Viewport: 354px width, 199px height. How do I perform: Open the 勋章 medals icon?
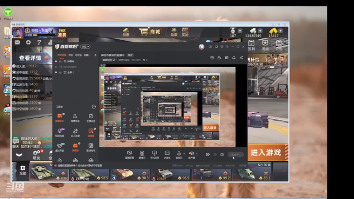pos(174,32)
